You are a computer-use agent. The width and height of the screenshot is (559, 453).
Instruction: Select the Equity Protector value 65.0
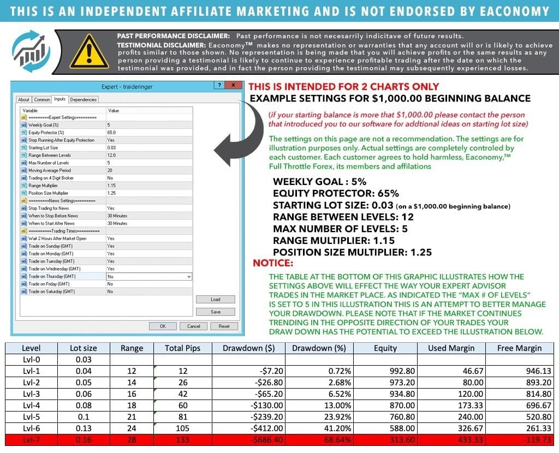[149, 133]
